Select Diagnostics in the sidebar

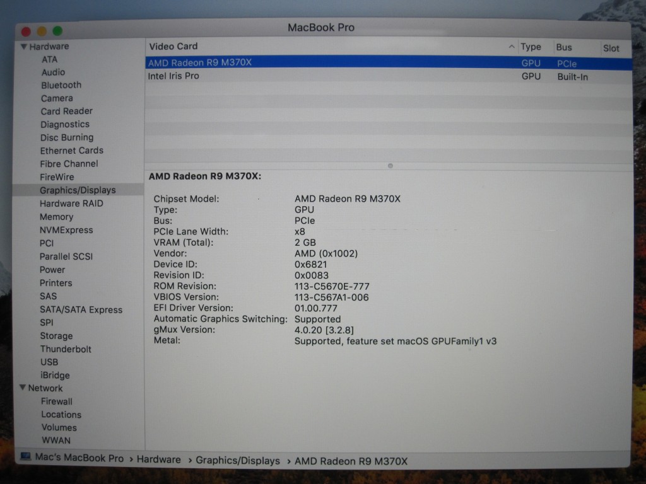click(x=65, y=124)
